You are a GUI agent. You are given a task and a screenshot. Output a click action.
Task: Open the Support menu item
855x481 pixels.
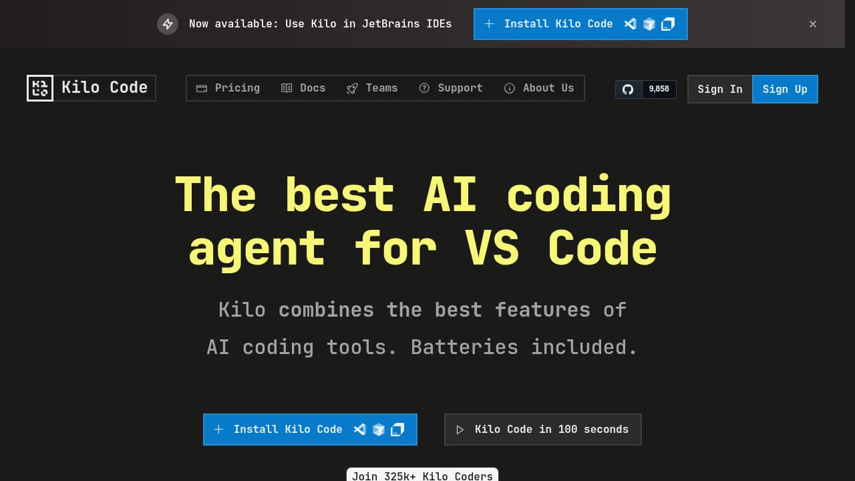(451, 88)
